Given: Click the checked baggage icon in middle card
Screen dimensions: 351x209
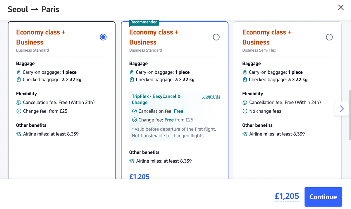Looking at the screenshot, I should (132, 79).
